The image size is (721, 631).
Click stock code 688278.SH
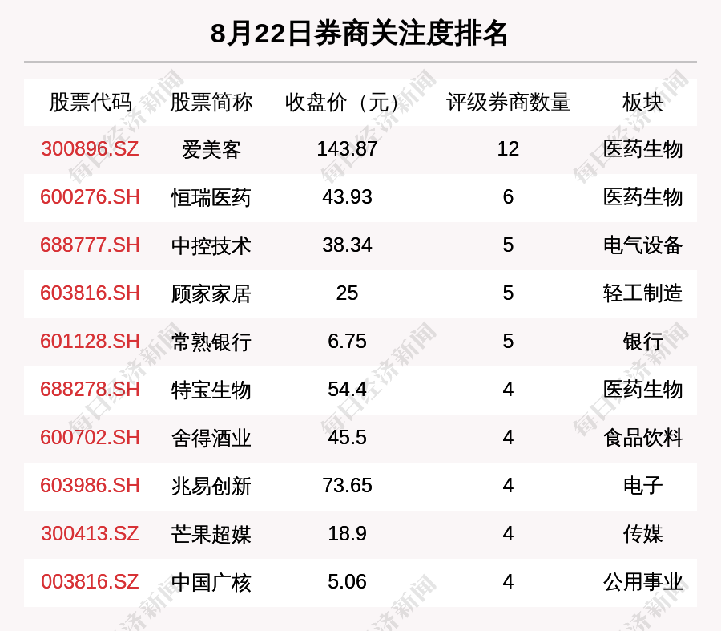tap(90, 390)
